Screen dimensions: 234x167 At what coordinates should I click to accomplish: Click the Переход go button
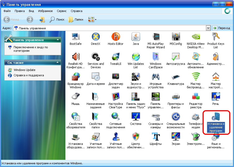coord(221,28)
